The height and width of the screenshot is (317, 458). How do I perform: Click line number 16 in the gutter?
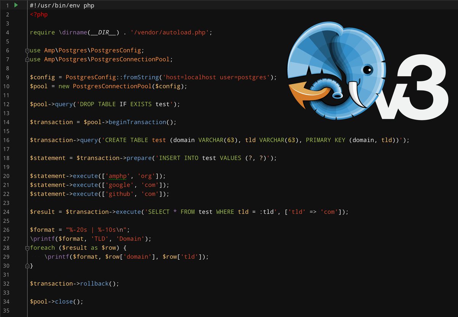coord(7,140)
